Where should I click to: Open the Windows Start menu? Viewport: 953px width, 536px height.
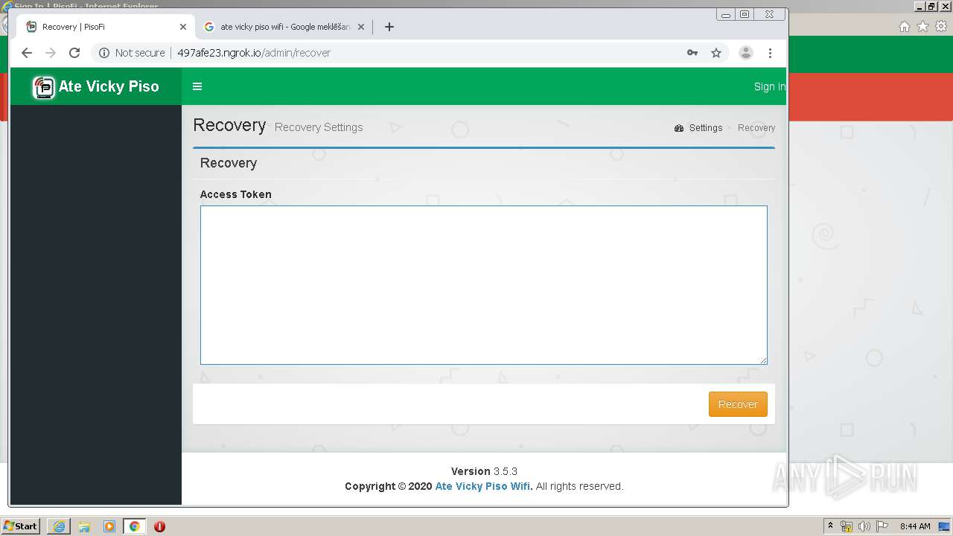(x=21, y=526)
